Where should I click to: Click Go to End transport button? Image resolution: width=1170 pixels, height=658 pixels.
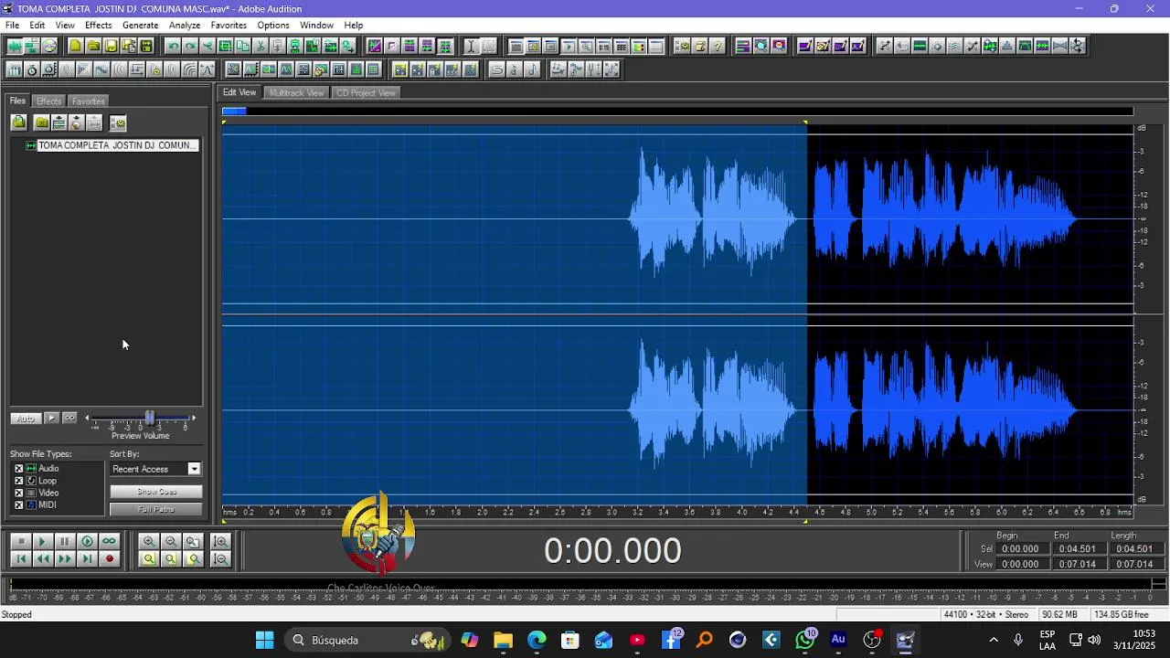coord(87,558)
